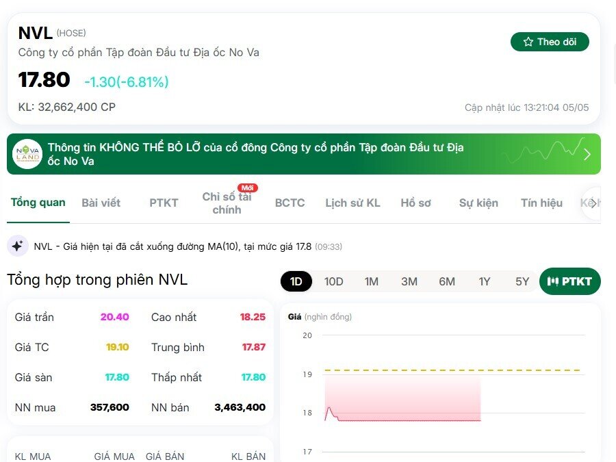The image size is (616, 462).
Task: Select the 3M chart range
Action: [409, 281]
